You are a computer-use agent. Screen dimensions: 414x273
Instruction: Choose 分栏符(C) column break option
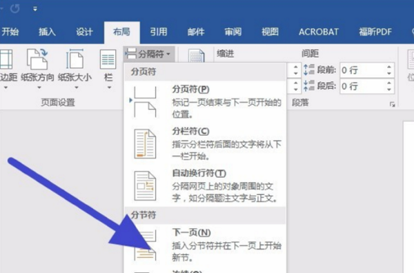tap(206, 144)
